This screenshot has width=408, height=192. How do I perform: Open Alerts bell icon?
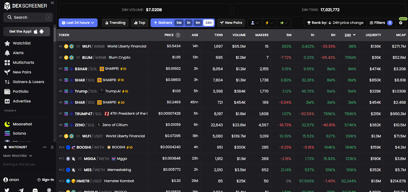pyautogui.click(x=7, y=53)
